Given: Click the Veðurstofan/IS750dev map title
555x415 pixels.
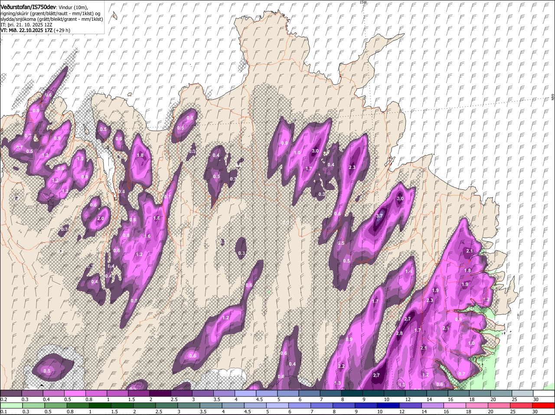Looking at the screenshot, I should tap(28, 7).
